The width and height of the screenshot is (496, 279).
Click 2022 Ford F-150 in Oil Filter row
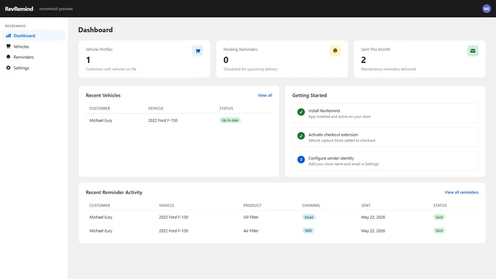(174, 218)
